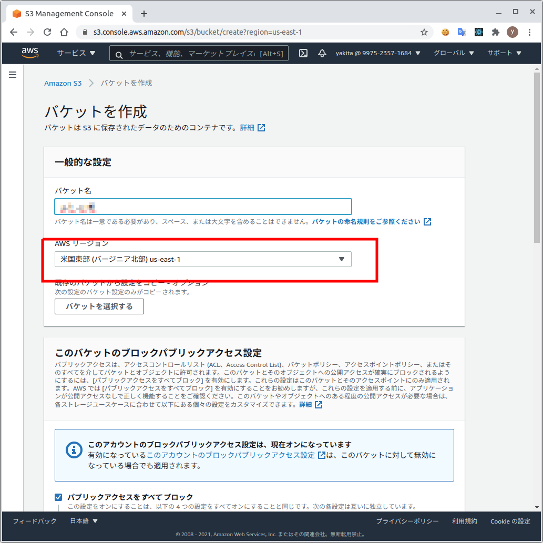543x543 pixels.
Task: Click the browser back arrow
Action: click(x=14, y=32)
